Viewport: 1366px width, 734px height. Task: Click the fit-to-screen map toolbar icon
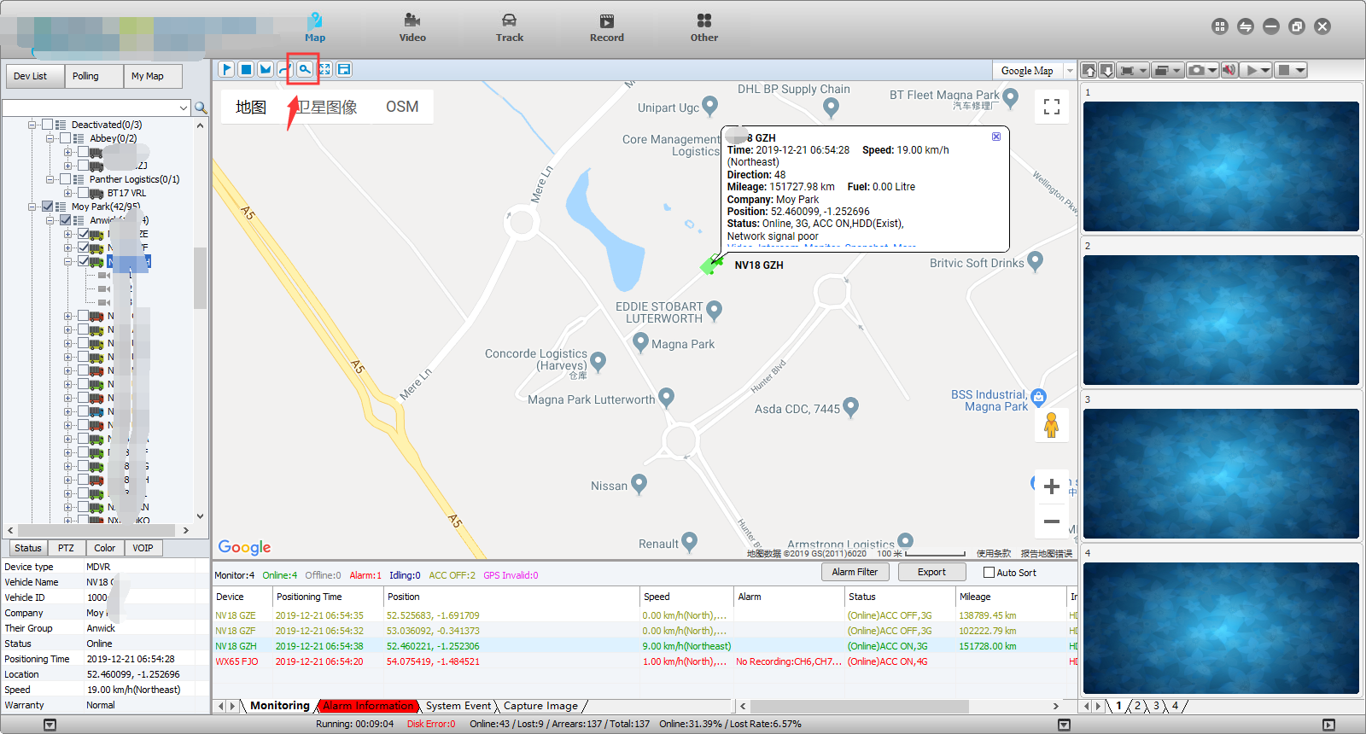324,69
